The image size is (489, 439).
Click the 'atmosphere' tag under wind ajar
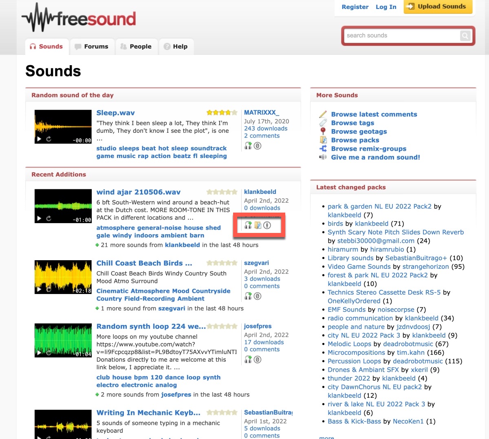coord(115,228)
